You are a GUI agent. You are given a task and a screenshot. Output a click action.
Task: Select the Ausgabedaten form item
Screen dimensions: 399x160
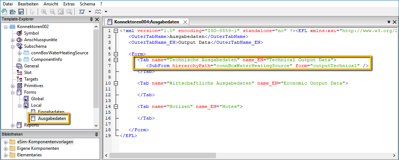coord(52,118)
